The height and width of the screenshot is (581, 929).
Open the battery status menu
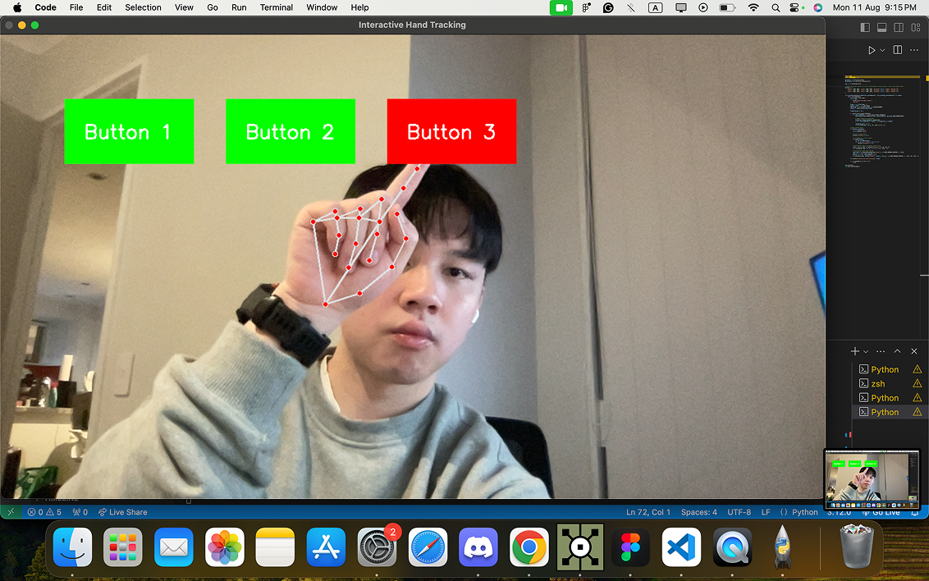[728, 7]
